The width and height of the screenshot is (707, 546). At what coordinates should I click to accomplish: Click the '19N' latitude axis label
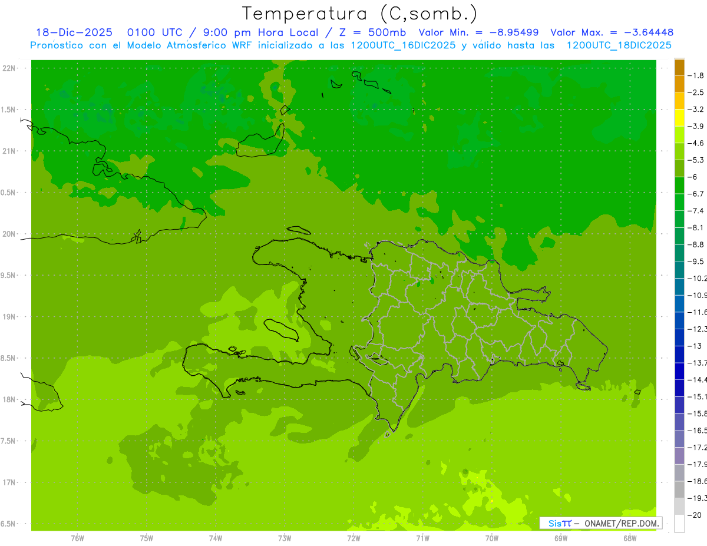(9, 317)
